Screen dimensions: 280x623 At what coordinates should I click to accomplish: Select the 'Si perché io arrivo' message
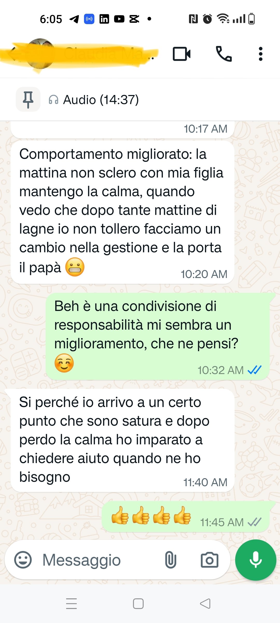click(122, 440)
